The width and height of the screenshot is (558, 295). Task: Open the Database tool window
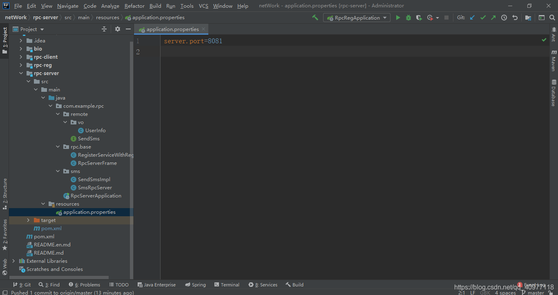pyautogui.click(x=554, y=93)
